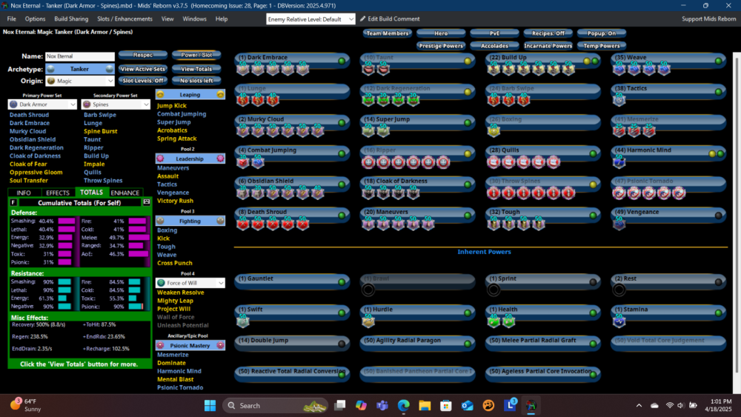Click the float-panel icon right of Cumulative Totals

pos(146,201)
